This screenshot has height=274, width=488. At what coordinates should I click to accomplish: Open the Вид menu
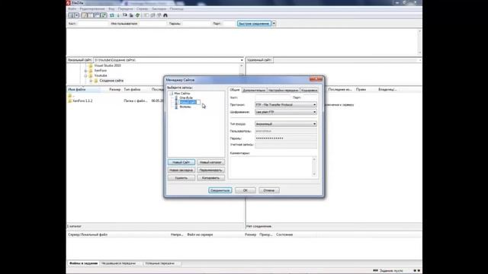[x=111, y=8]
